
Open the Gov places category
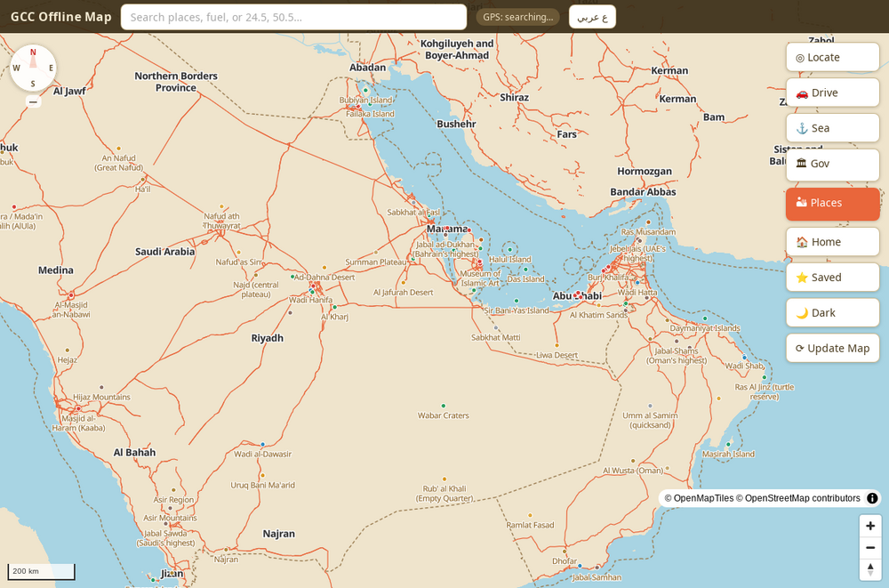pyautogui.click(x=832, y=164)
